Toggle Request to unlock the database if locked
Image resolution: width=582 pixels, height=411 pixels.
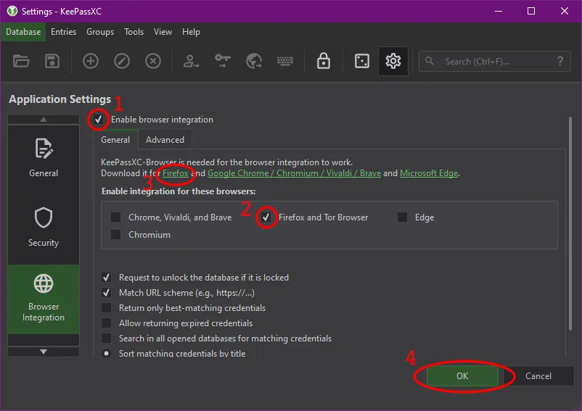[106, 277]
